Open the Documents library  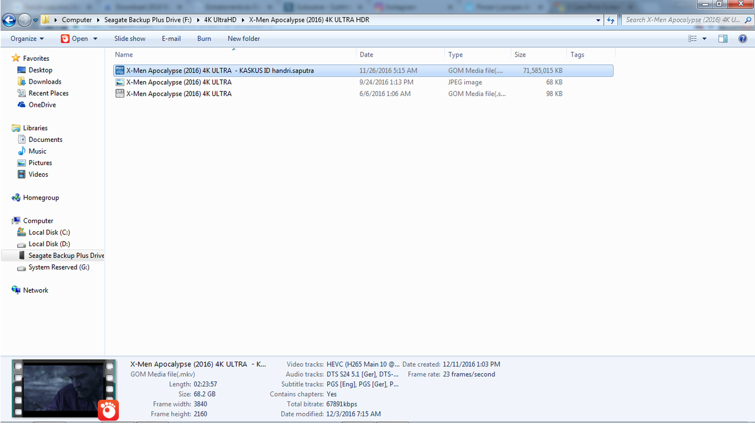coord(45,140)
